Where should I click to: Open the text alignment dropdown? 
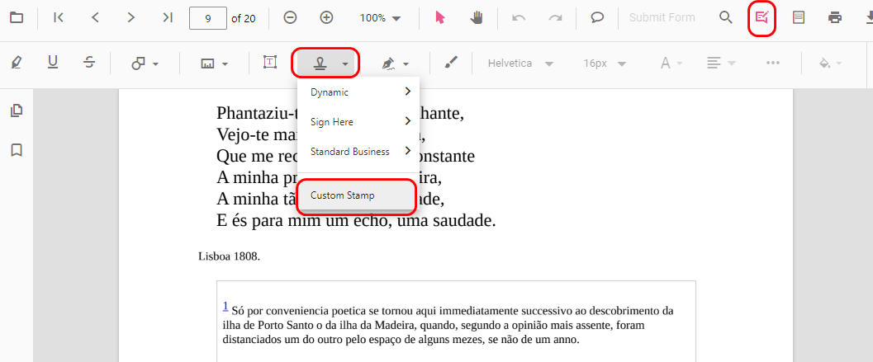click(x=721, y=63)
